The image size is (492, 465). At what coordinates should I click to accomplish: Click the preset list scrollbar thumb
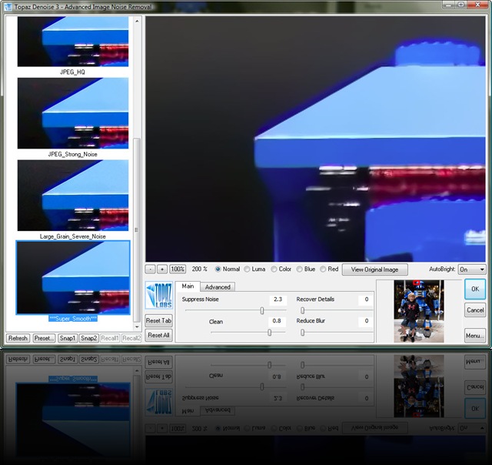click(137, 229)
